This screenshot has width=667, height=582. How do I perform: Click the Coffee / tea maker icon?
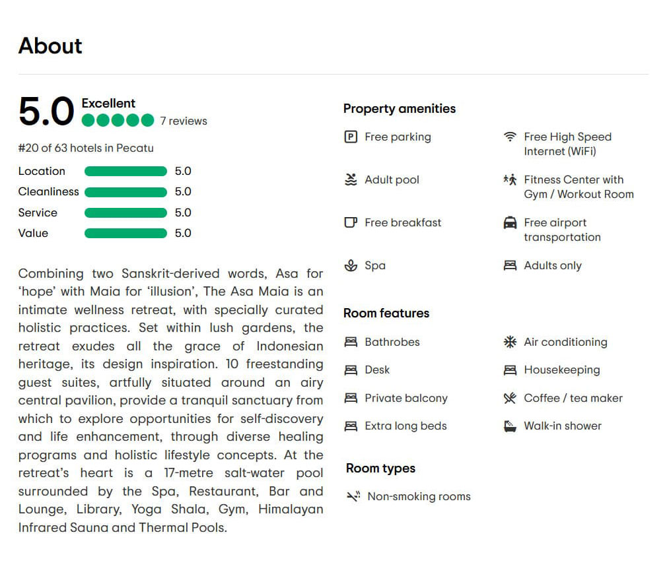tap(510, 399)
